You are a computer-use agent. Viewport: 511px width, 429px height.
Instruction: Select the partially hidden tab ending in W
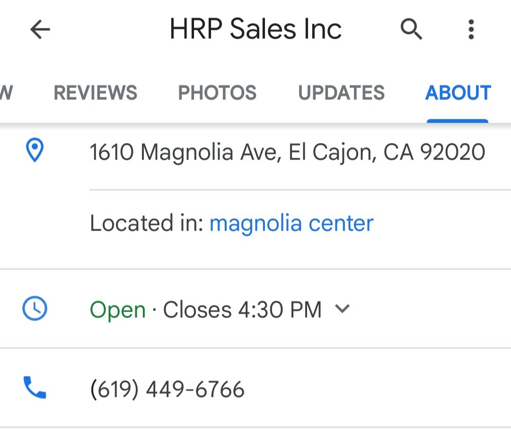tap(6, 93)
